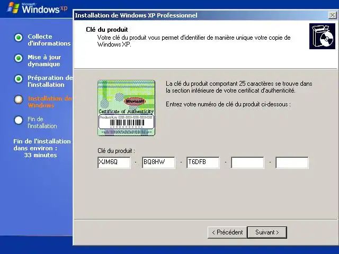The width and height of the screenshot is (339, 254).
Task: Click the green indicator beside Mise à jour dynamique
Action: [x=19, y=58]
